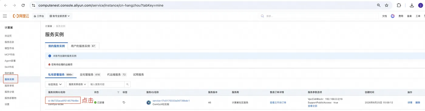Open 我的服务 in the sidebar
Screen dimensions: 425x111
coord(9,73)
